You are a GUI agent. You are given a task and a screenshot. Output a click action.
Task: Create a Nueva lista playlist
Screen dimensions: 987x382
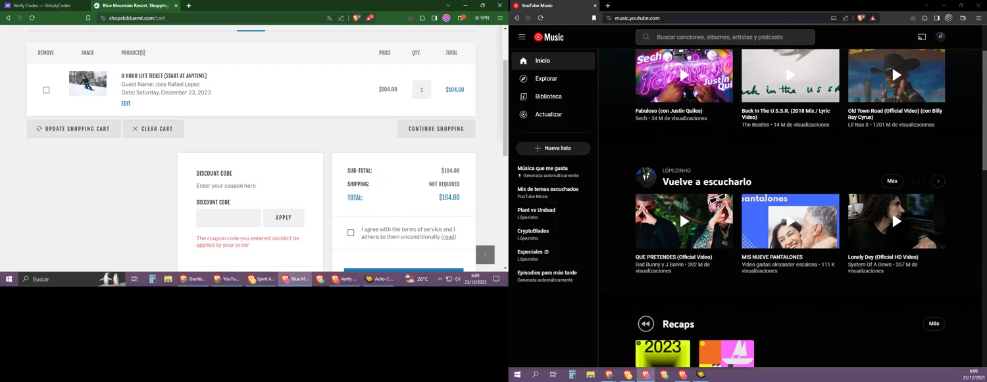553,148
